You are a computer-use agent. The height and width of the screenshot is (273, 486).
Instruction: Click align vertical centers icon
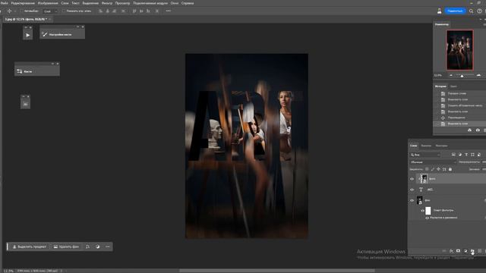[x=141, y=11]
